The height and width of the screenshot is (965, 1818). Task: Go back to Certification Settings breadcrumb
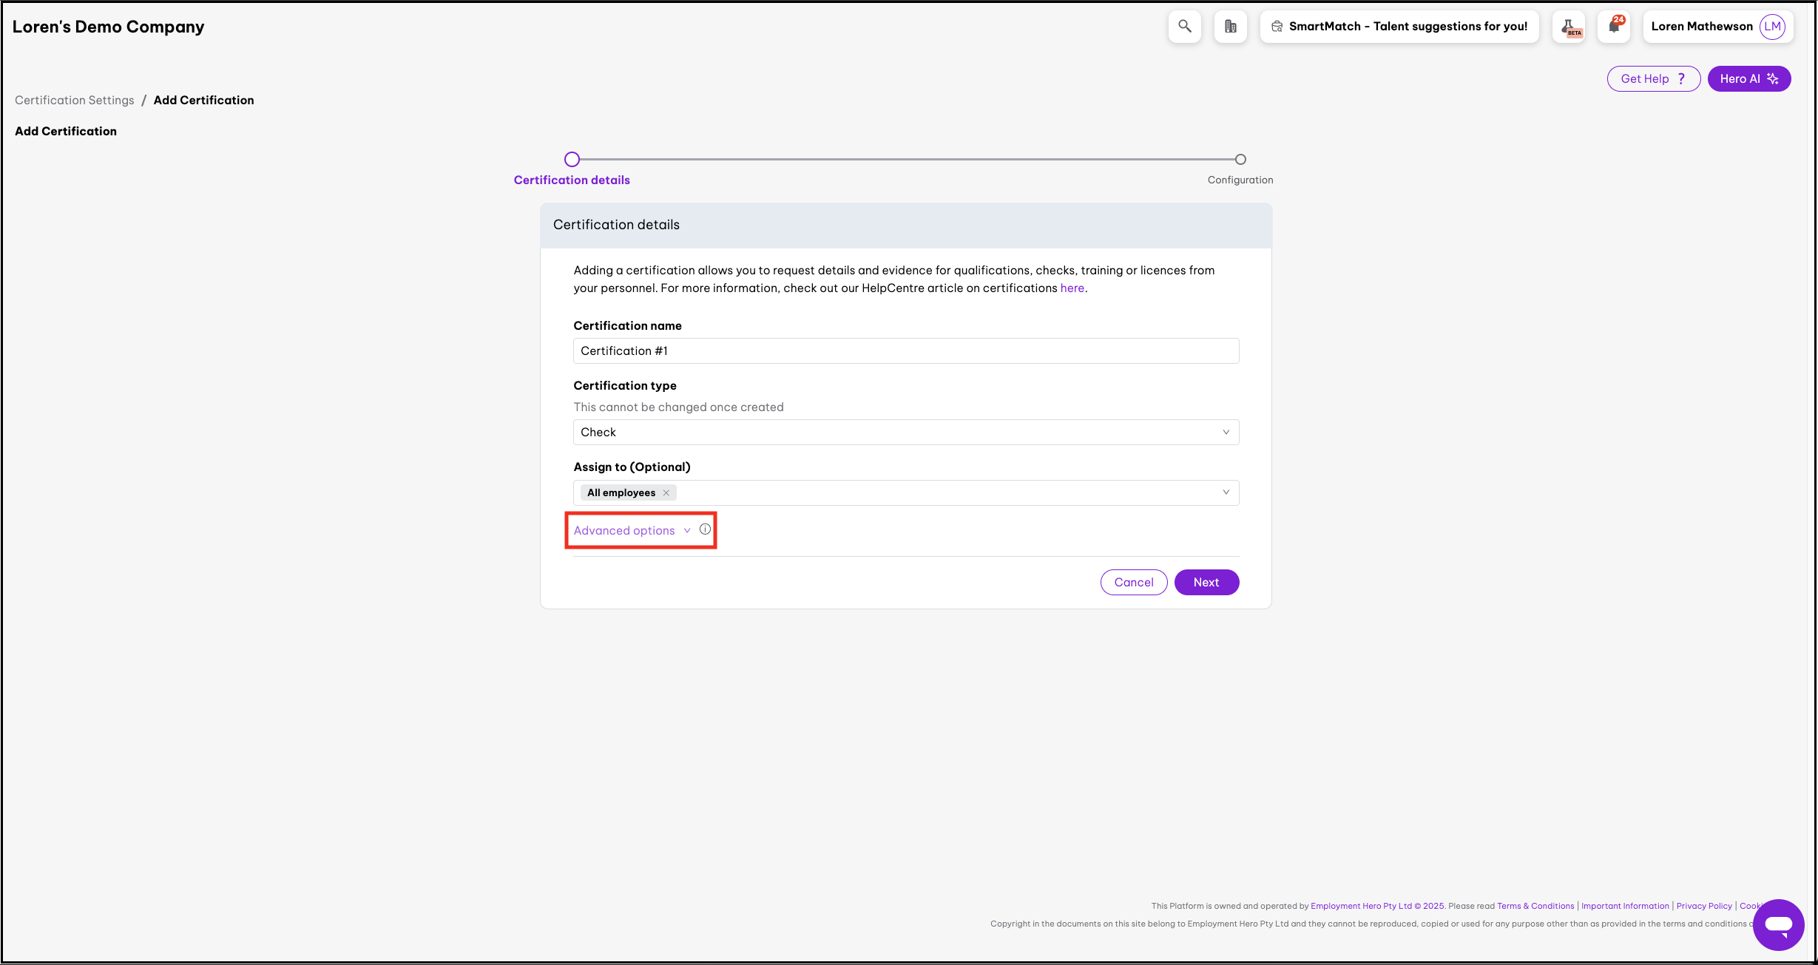click(75, 101)
